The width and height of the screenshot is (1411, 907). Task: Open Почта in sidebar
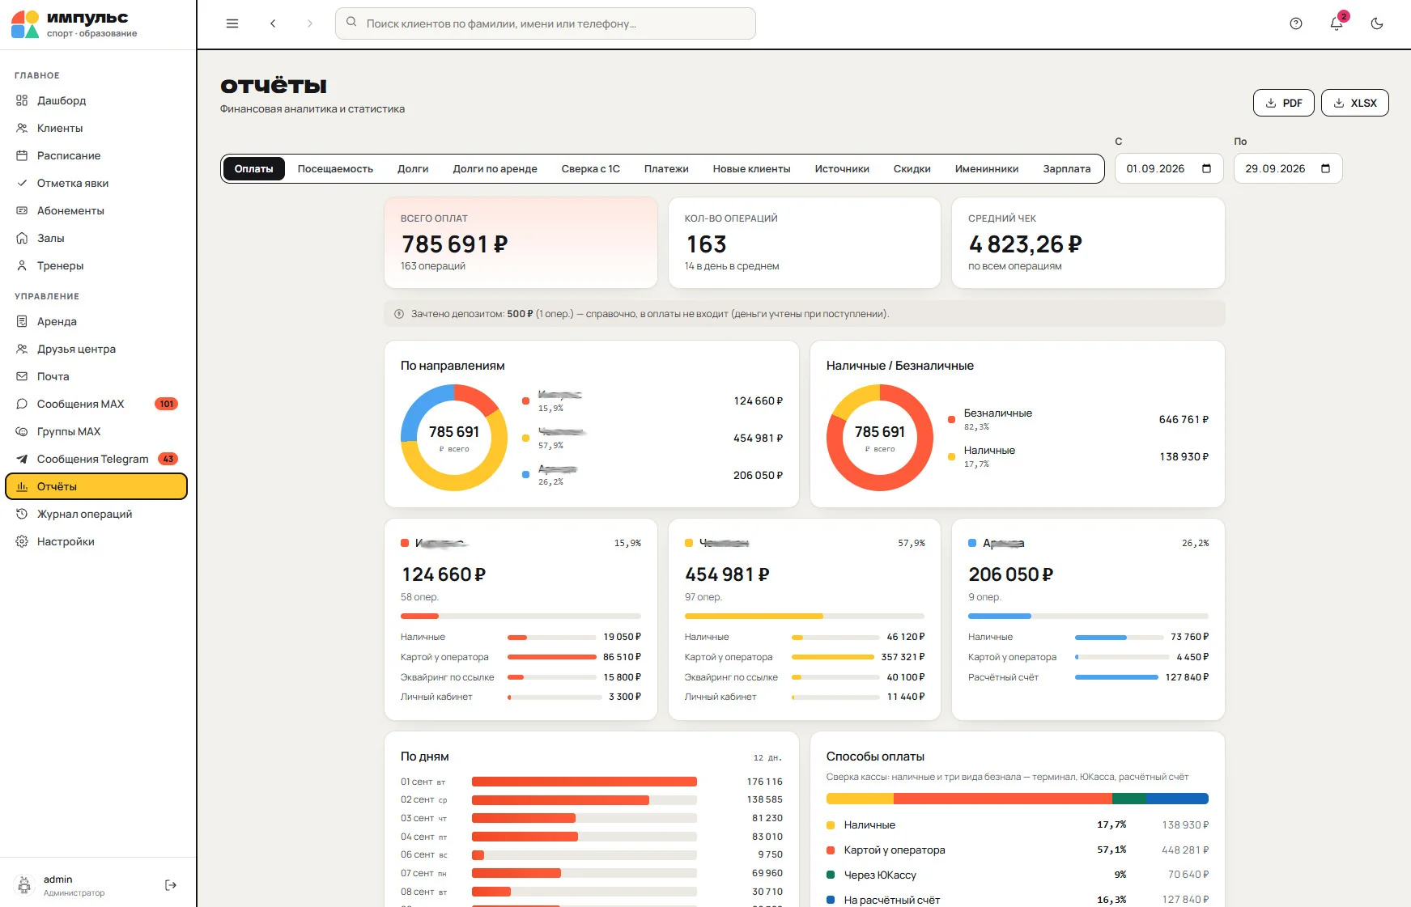96,376
